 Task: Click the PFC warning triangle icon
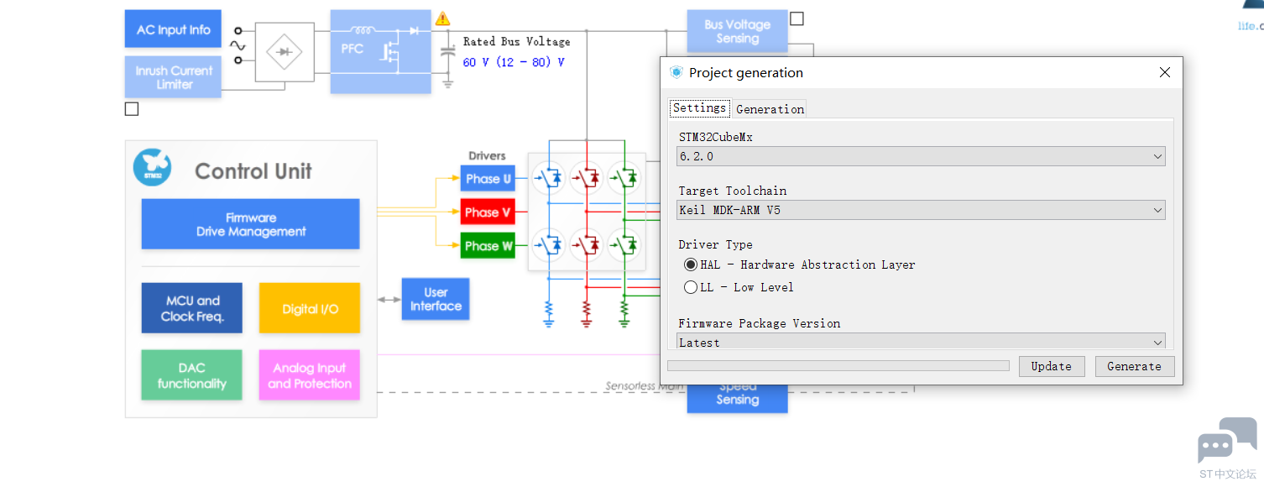(442, 18)
